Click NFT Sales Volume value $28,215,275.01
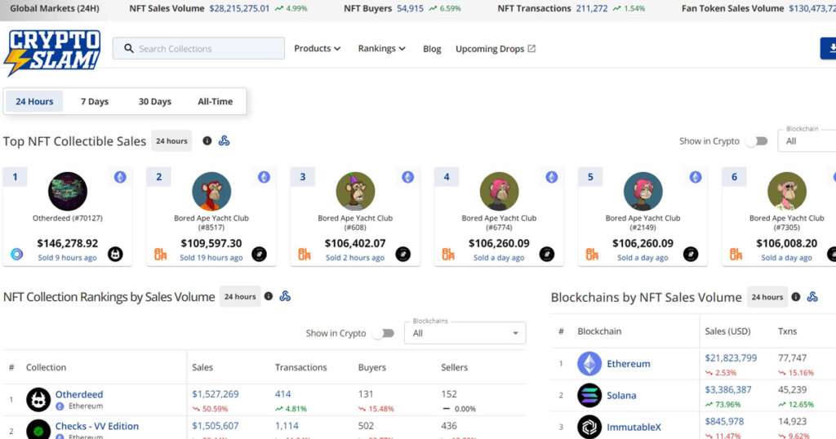 click(x=239, y=8)
